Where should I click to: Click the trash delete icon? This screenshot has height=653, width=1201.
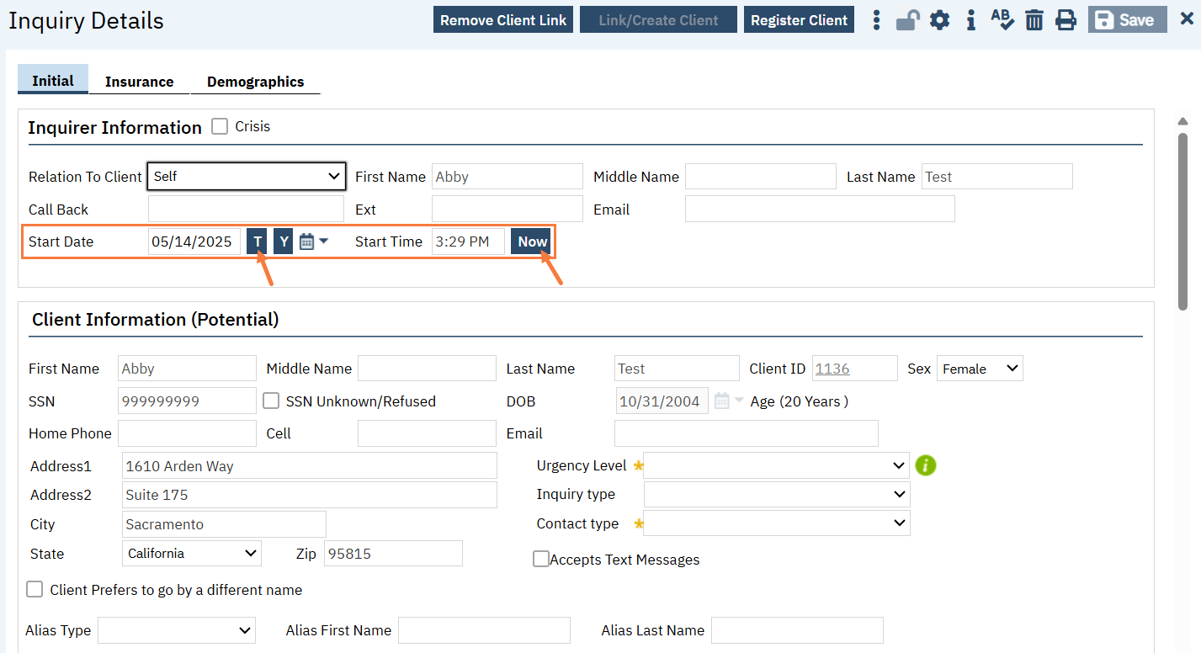click(1034, 20)
